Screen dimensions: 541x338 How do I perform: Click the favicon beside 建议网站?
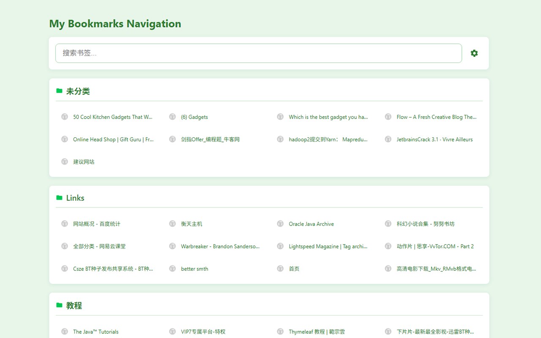pos(65,162)
